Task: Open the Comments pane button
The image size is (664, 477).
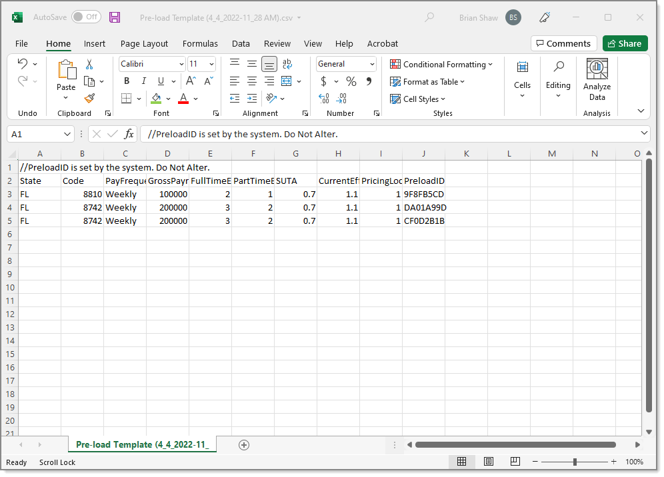Action: tap(563, 43)
